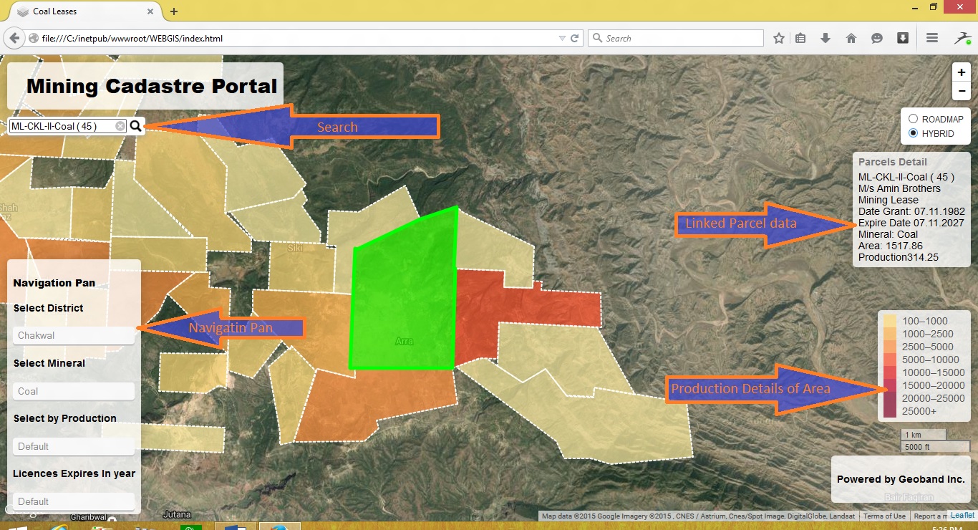Click the map search magnifier icon
The height and width of the screenshot is (530, 978).
tap(137, 126)
